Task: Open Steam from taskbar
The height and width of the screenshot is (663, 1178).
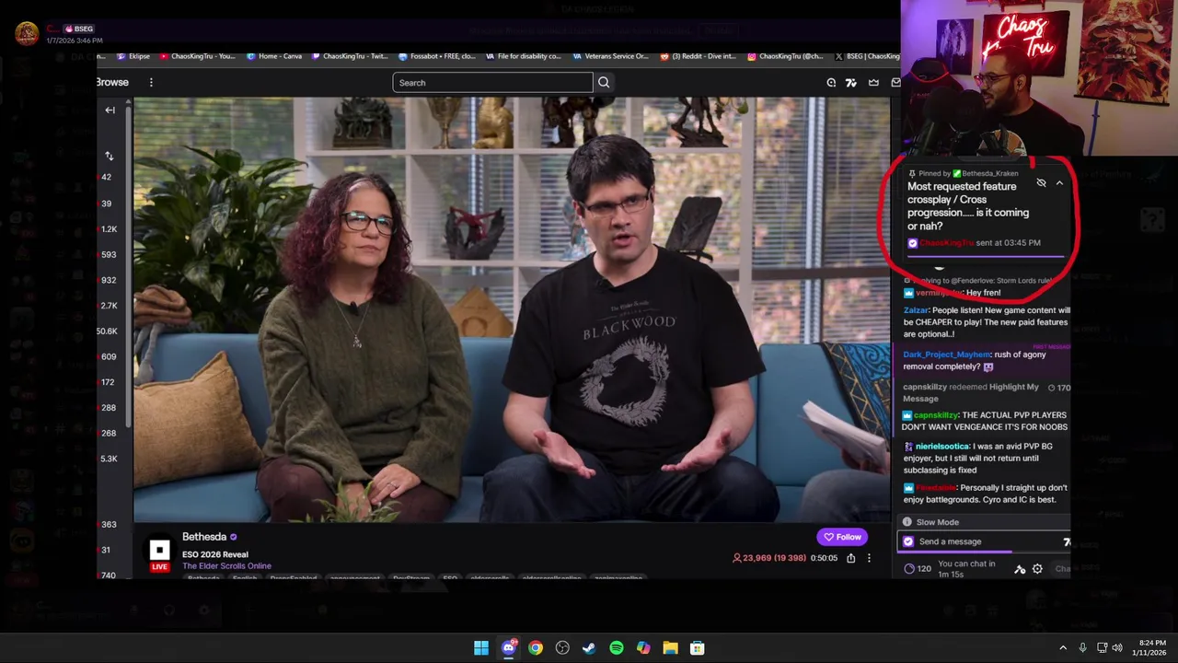Action: (x=589, y=648)
